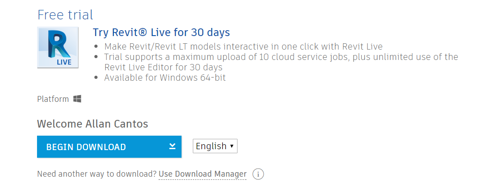Click the Try Revit Live for 30 days heading

point(161,32)
